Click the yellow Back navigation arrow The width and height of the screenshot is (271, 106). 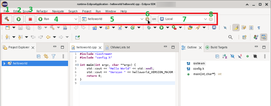click(x=48, y=37)
